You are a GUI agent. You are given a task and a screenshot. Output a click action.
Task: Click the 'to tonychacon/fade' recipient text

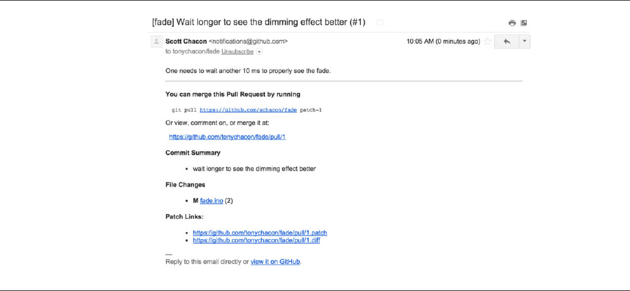[192, 52]
